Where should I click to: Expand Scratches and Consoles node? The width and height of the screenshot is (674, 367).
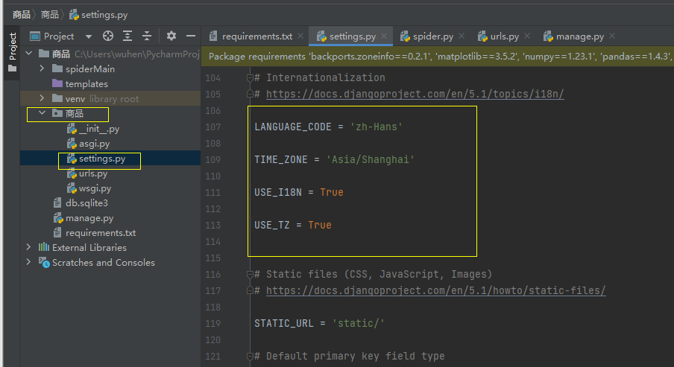tap(29, 263)
